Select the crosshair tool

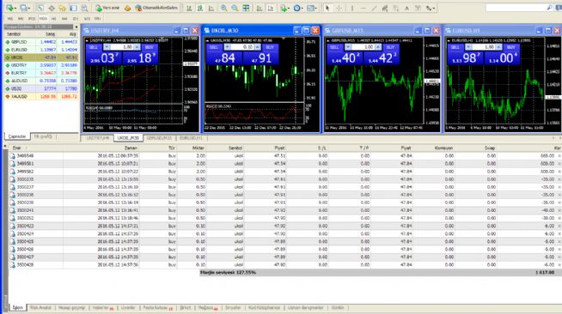(x=339, y=8)
